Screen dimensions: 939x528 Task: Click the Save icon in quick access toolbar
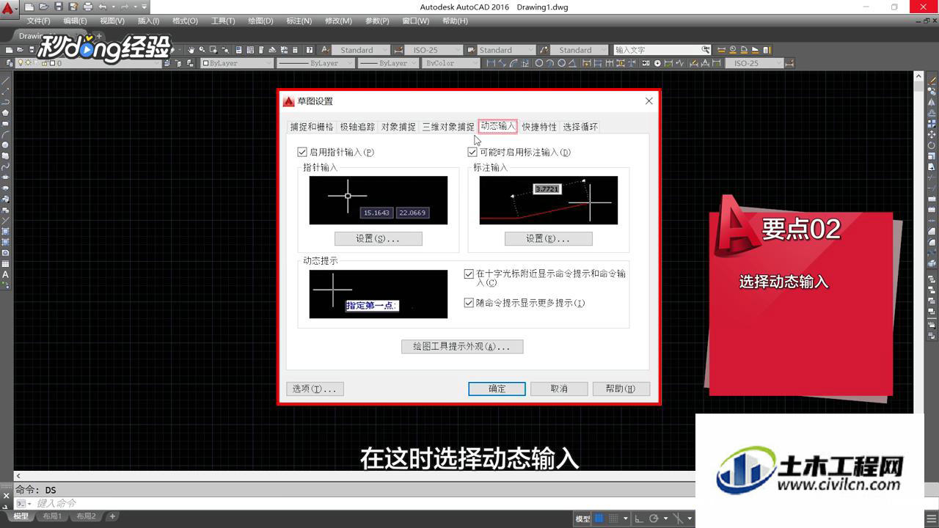pyautogui.click(x=59, y=7)
